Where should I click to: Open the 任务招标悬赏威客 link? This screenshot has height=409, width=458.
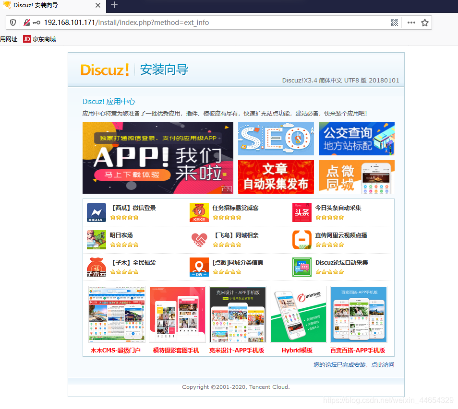tap(235, 208)
